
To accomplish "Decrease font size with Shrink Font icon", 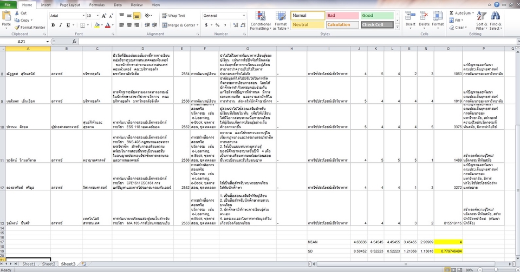I will pos(111,16).
